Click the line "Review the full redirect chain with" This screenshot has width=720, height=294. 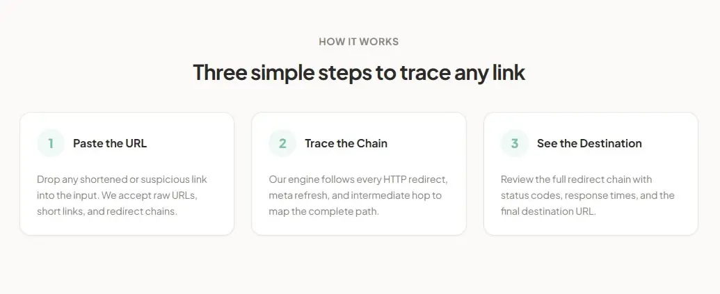coord(576,179)
